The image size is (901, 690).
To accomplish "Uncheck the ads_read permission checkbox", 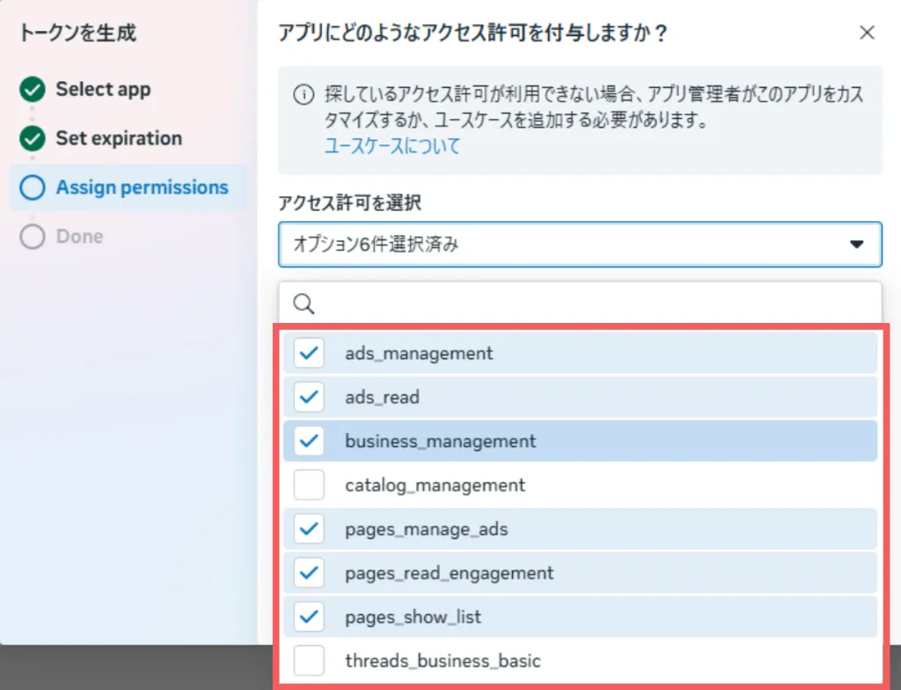I will (x=309, y=398).
